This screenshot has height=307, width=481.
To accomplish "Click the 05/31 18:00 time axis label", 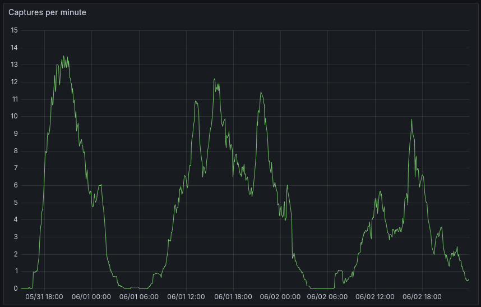I will click(44, 297).
